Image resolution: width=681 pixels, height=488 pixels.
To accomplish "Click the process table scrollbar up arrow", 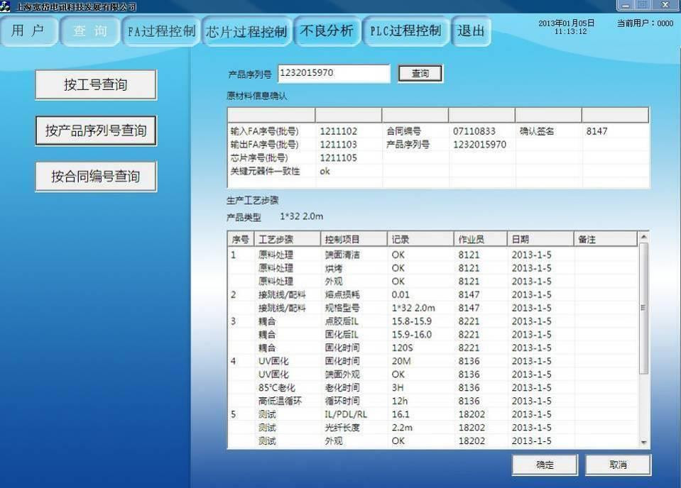I will coord(644,238).
